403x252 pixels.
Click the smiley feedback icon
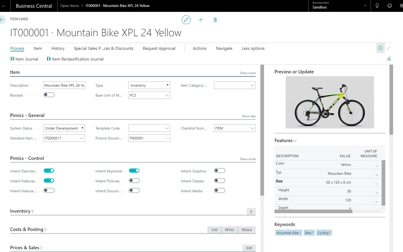(x=390, y=6)
